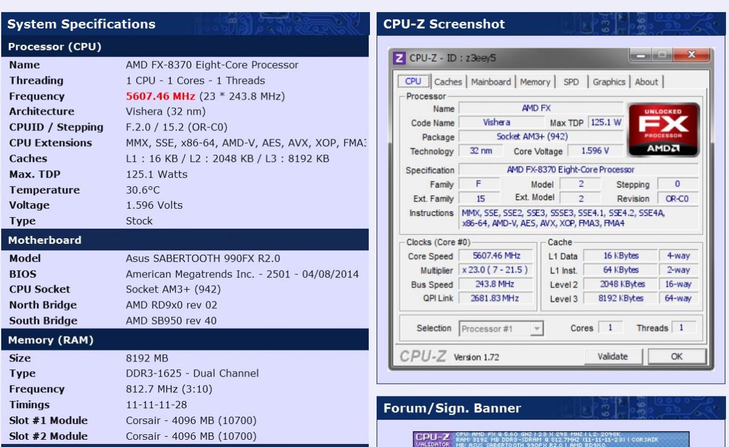The height and width of the screenshot is (447, 729).
Task: Click the Core Voltage 1.596 V field
Action: click(x=595, y=151)
